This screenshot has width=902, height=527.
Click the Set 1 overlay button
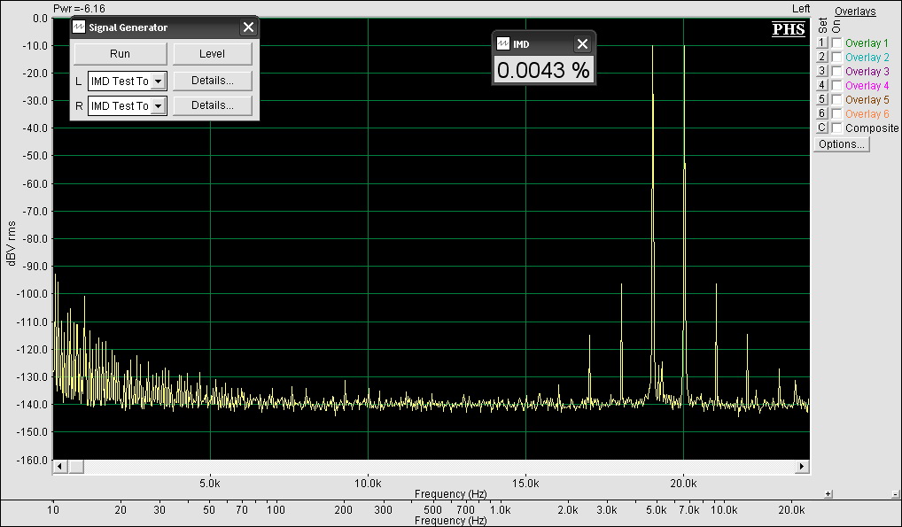point(821,43)
